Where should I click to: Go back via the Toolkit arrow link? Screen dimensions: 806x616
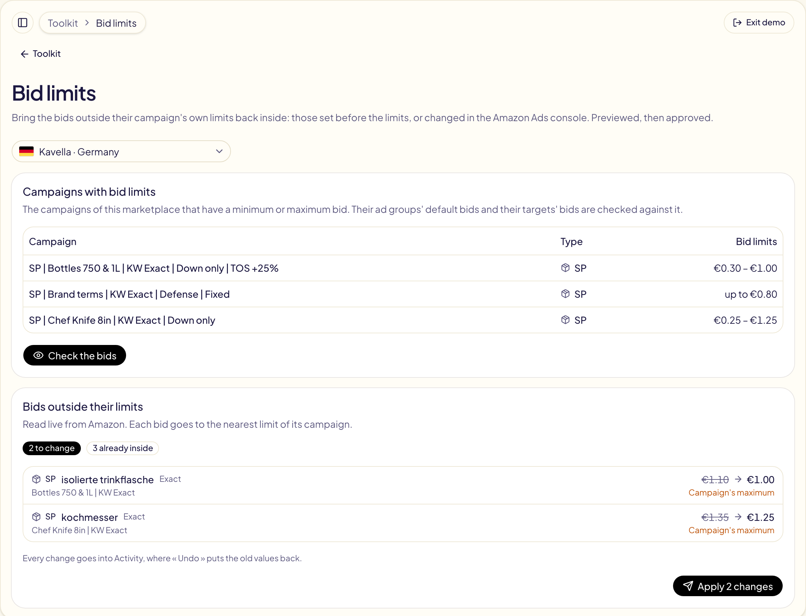tap(41, 54)
